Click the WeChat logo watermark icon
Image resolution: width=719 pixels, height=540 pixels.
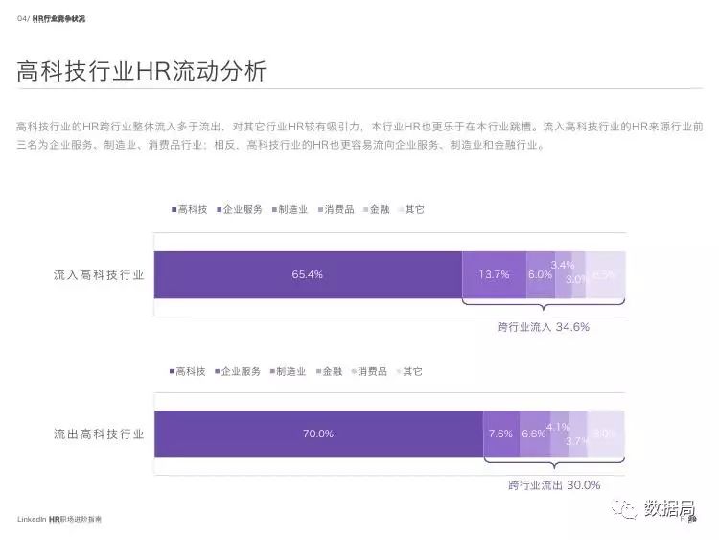point(624,508)
